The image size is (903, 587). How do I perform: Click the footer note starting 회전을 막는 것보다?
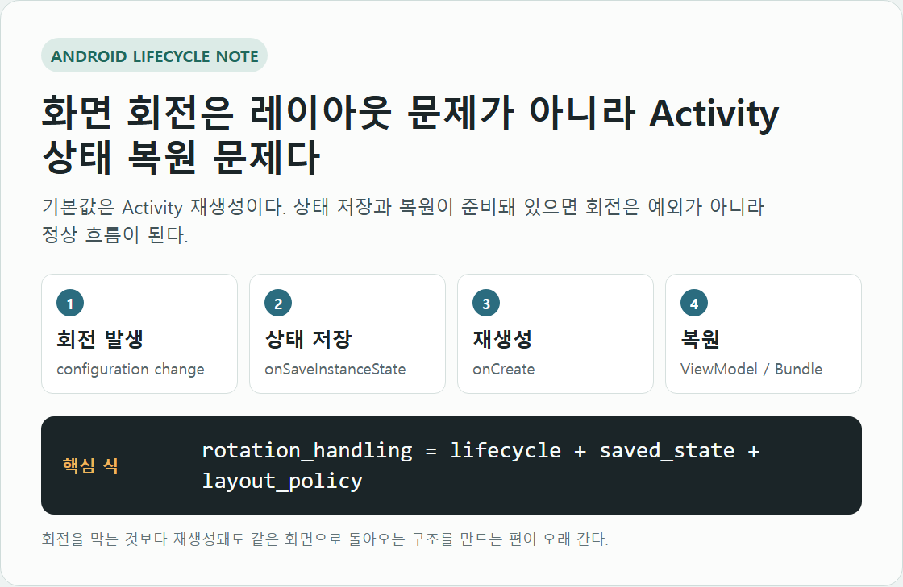click(325, 539)
